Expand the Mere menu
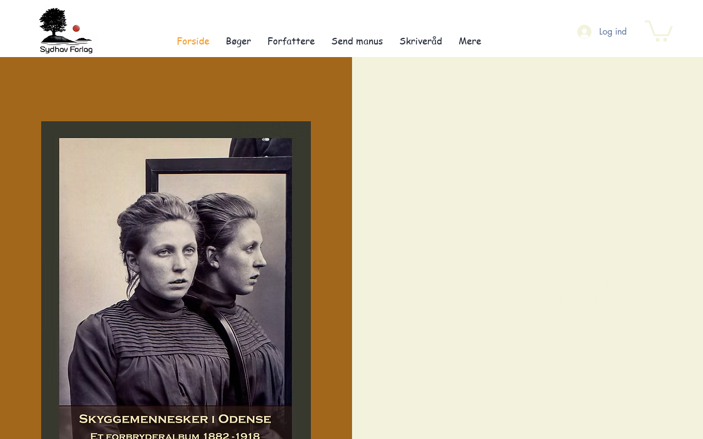703x439 pixels. pos(470,41)
